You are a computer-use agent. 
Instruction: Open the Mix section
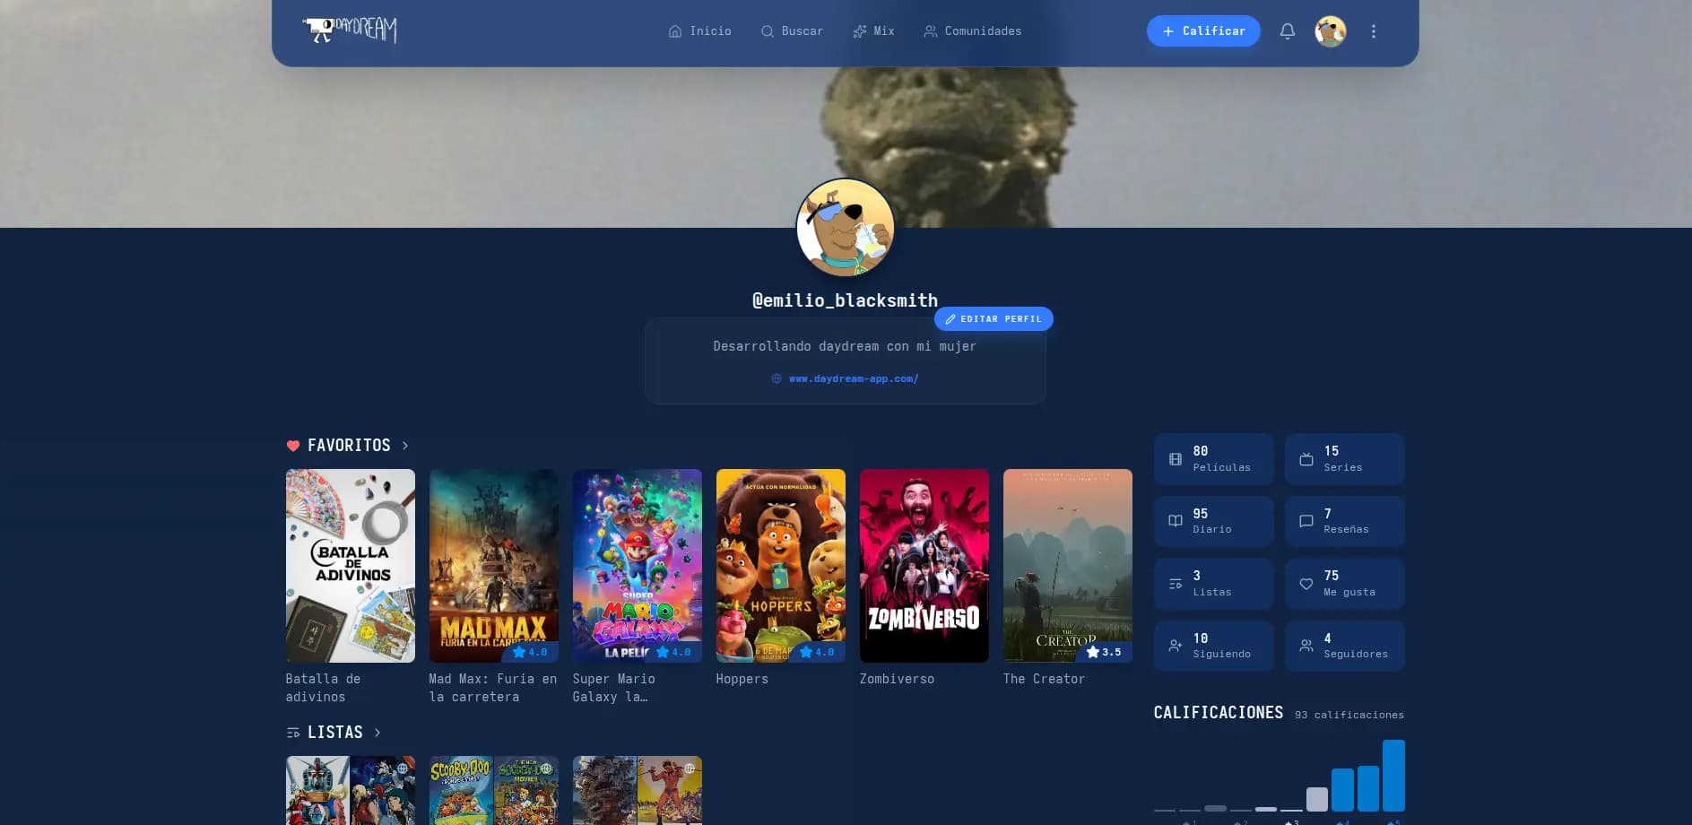873,31
